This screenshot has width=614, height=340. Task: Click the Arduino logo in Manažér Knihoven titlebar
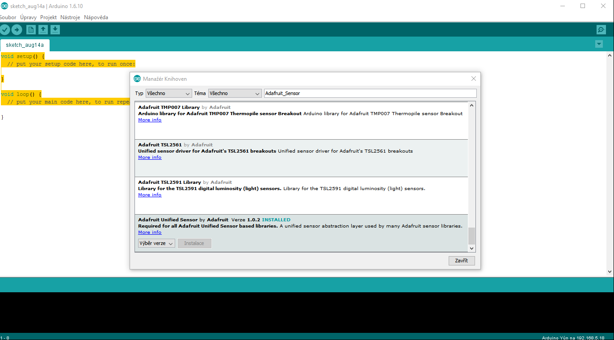(x=137, y=78)
